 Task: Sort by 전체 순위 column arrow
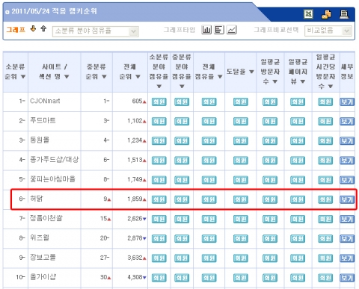point(138,77)
